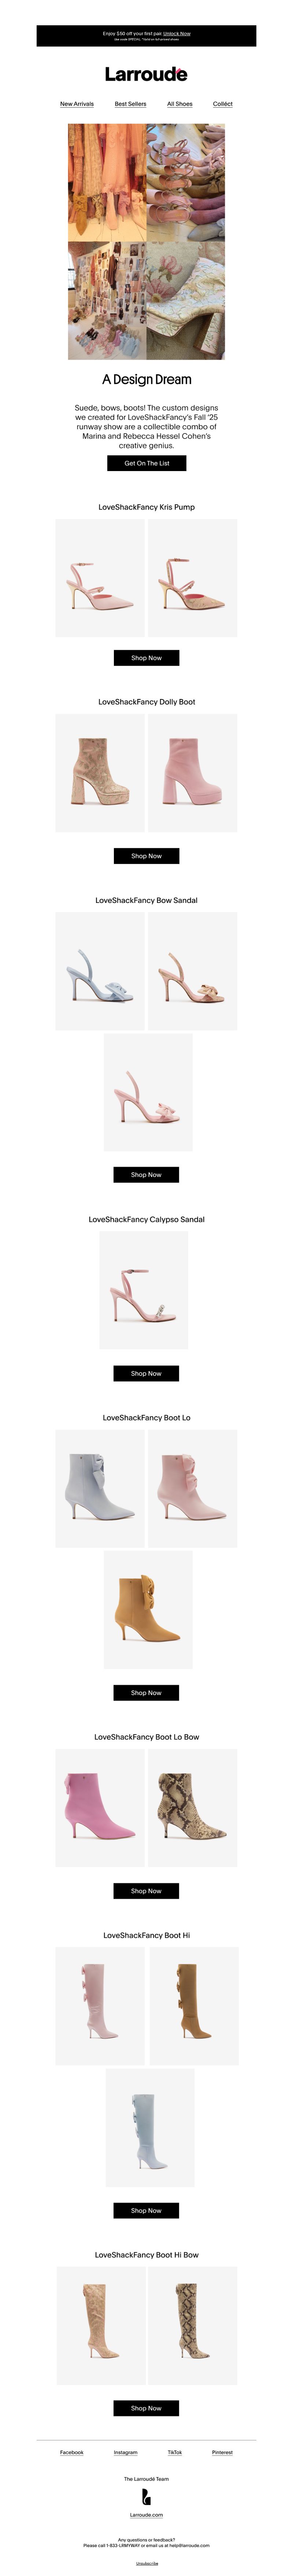This screenshot has height=2576, width=293.
Task: Click Shop Now under Boot Hi
Action: click(146, 2211)
